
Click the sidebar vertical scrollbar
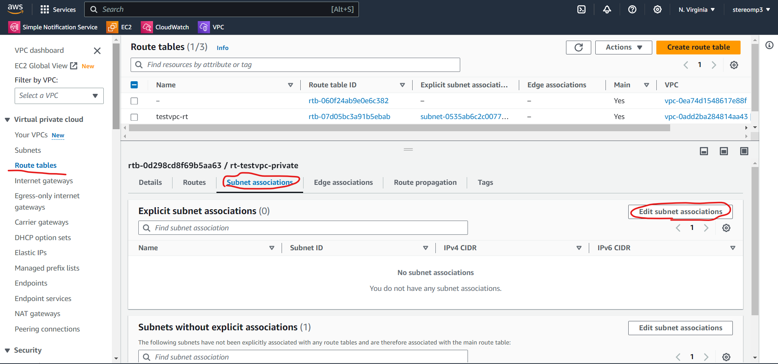pos(116,87)
